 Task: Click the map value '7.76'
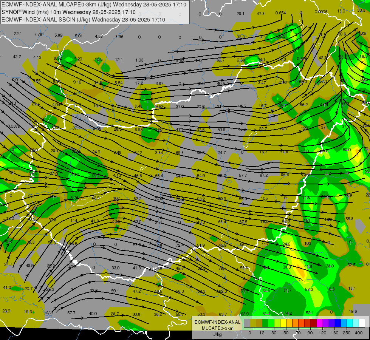click(38, 34)
